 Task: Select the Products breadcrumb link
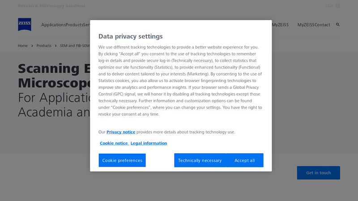point(44,46)
